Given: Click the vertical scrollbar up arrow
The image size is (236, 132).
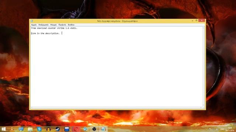Looking at the screenshot, I should coord(203,28).
